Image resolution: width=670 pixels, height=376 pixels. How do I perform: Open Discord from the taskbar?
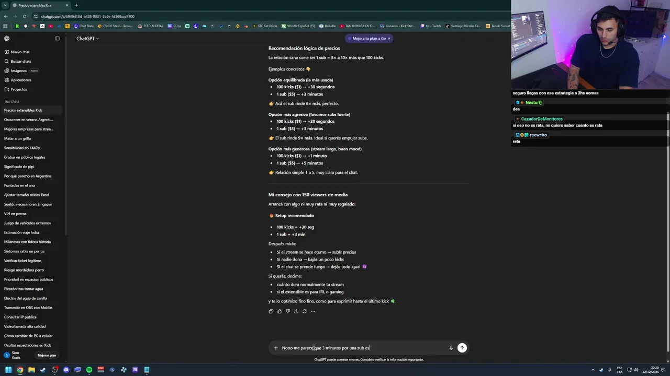66,370
